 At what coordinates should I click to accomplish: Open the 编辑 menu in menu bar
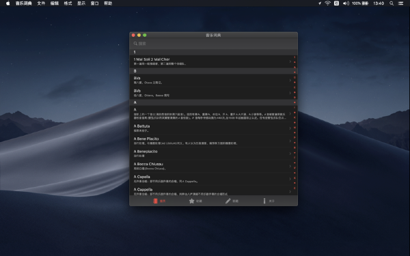[x=55, y=3]
